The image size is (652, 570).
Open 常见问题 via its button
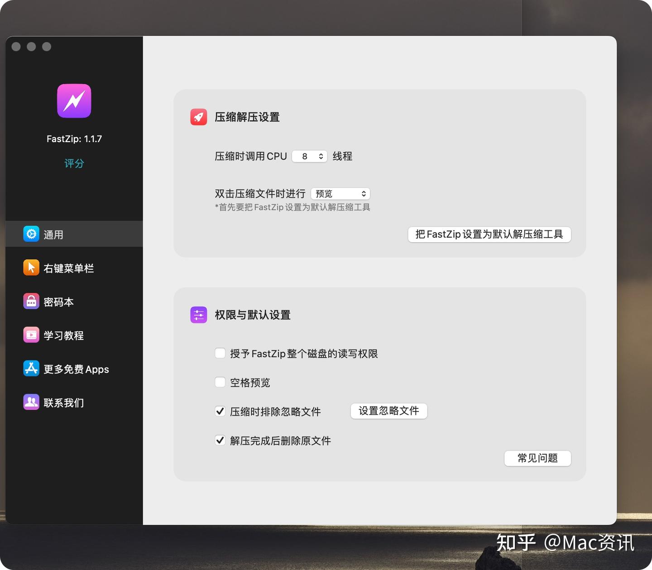tap(537, 458)
